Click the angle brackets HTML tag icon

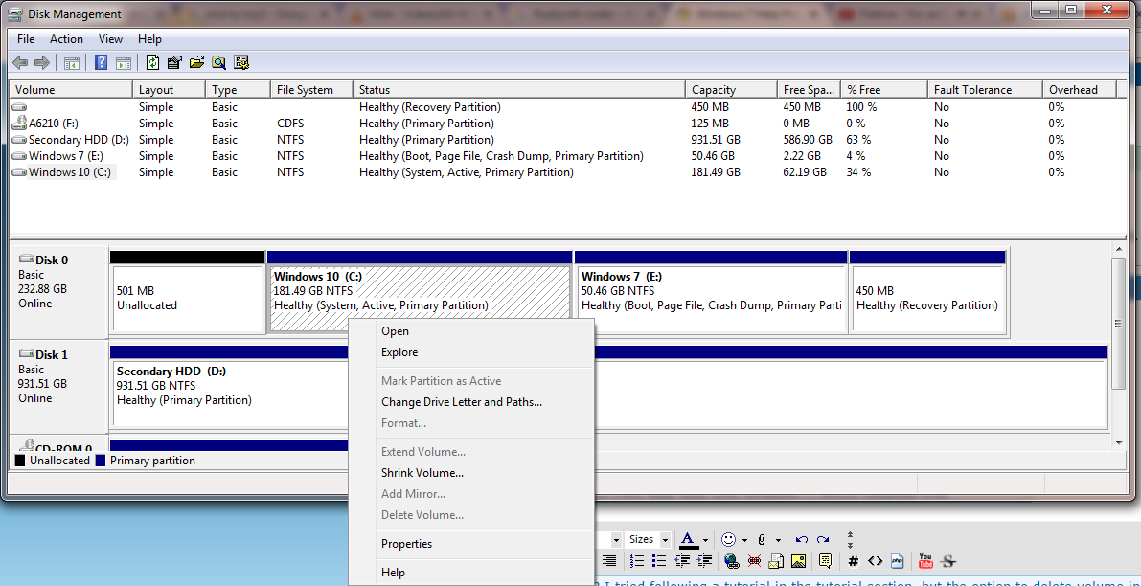[x=876, y=560]
